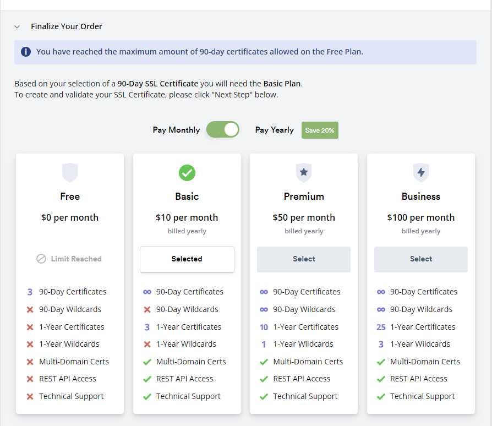Viewport: 492px width, 426px height.
Task: Select the Business plan
Action: pyautogui.click(x=421, y=259)
